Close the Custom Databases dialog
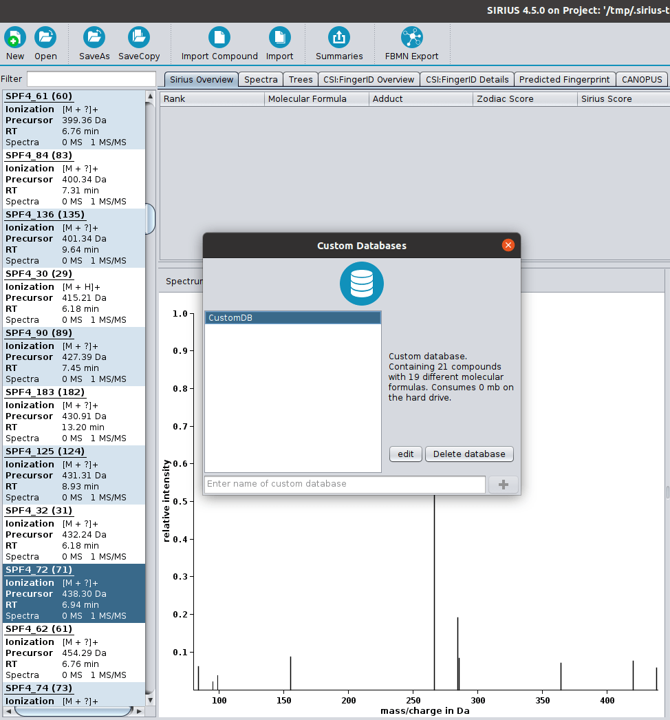Image resolution: width=670 pixels, height=720 pixels. pyautogui.click(x=508, y=245)
